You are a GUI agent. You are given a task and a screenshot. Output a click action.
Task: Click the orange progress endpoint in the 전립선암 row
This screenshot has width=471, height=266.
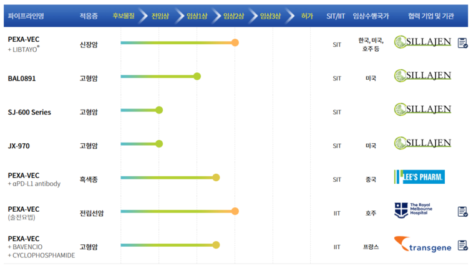click(x=235, y=211)
